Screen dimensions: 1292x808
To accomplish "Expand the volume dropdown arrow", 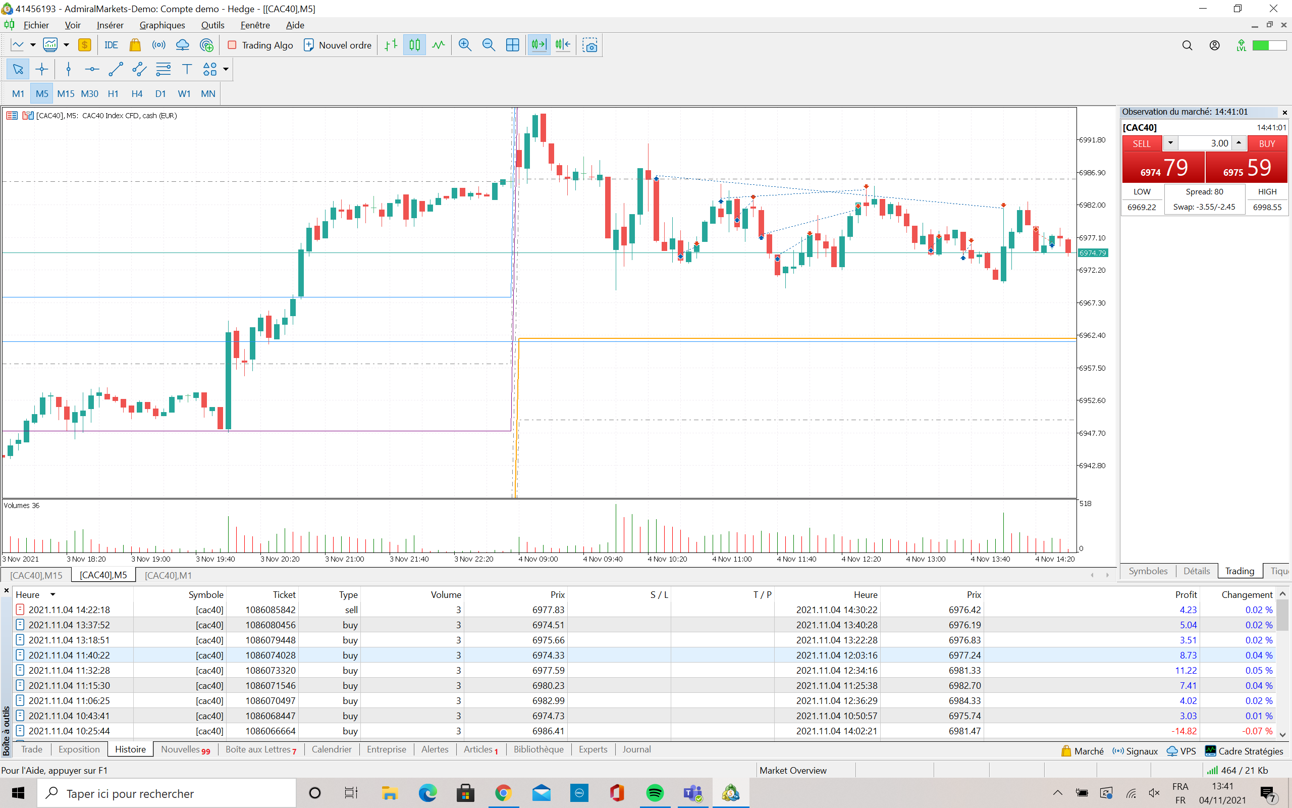I will (x=1170, y=143).
